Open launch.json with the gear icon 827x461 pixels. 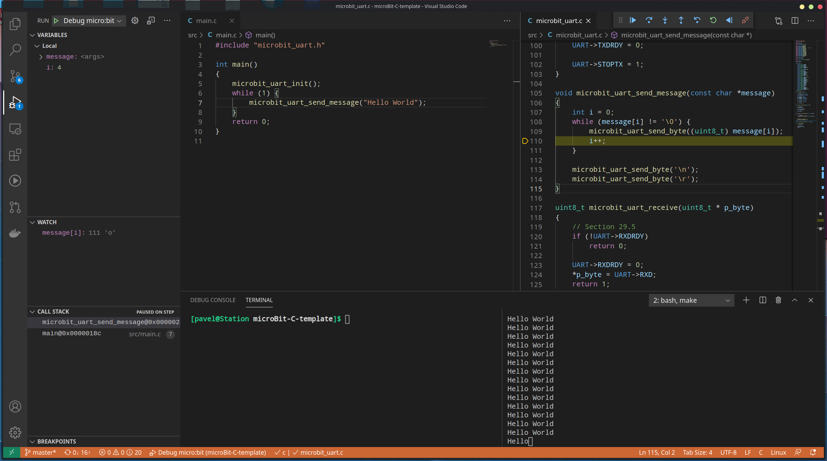[x=135, y=21]
